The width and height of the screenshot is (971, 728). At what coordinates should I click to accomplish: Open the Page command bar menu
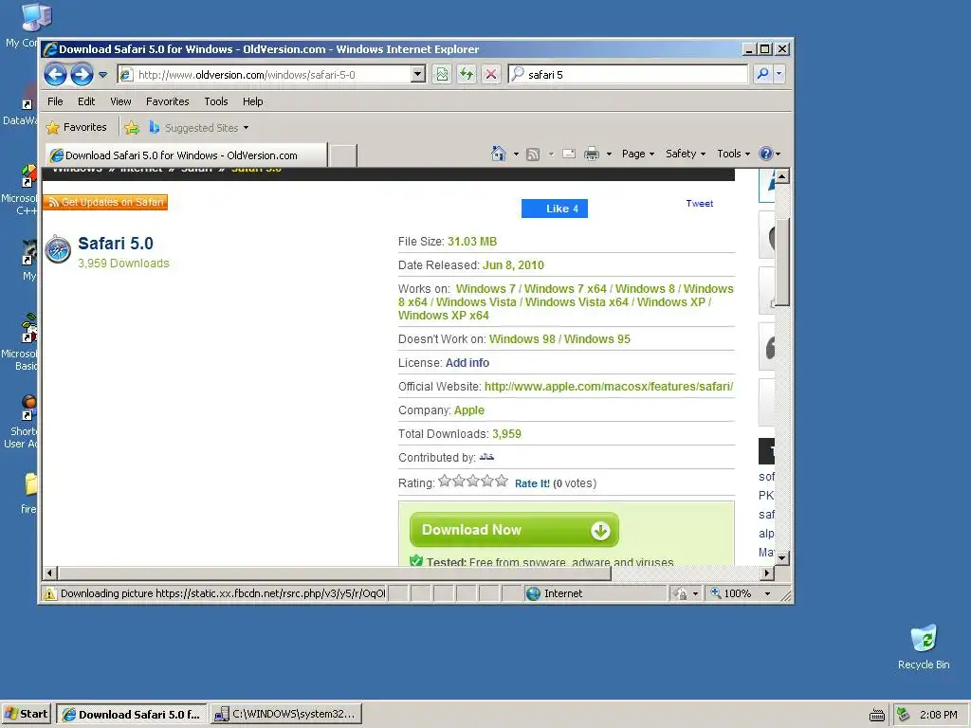[638, 154]
